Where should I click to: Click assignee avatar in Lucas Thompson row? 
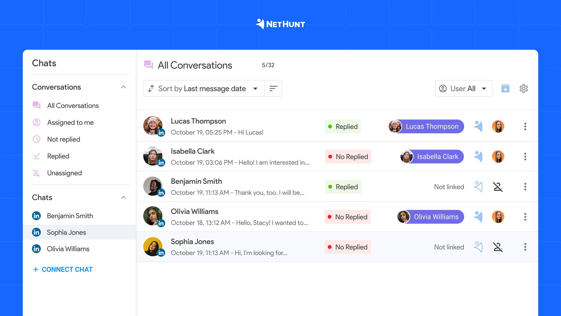[498, 126]
